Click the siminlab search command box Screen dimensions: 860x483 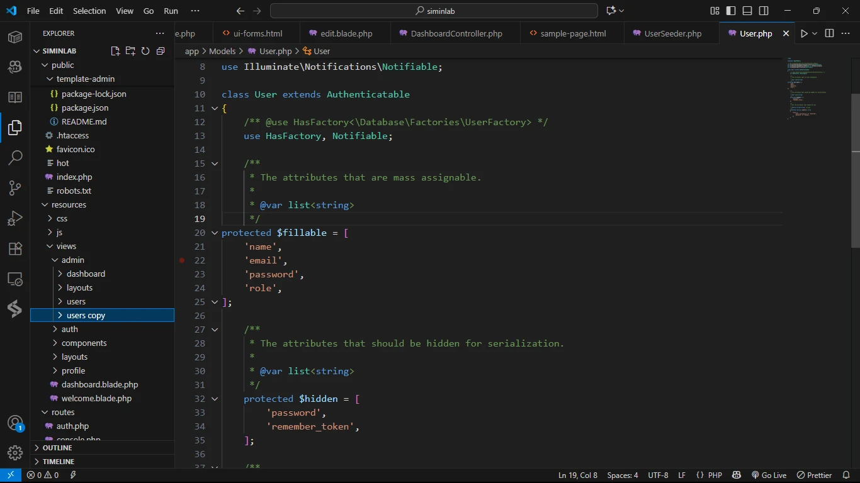tap(434, 11)
